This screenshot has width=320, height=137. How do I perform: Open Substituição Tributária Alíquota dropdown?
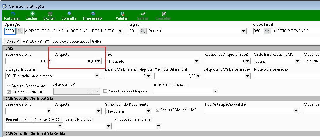98,111
